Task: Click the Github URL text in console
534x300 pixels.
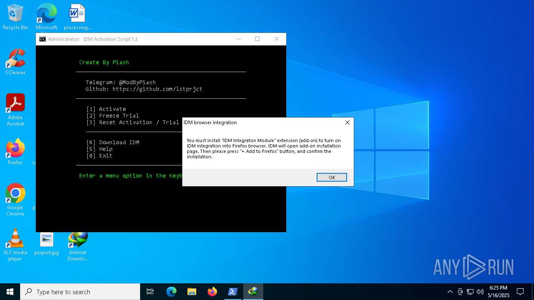Action: coord(157,89)
